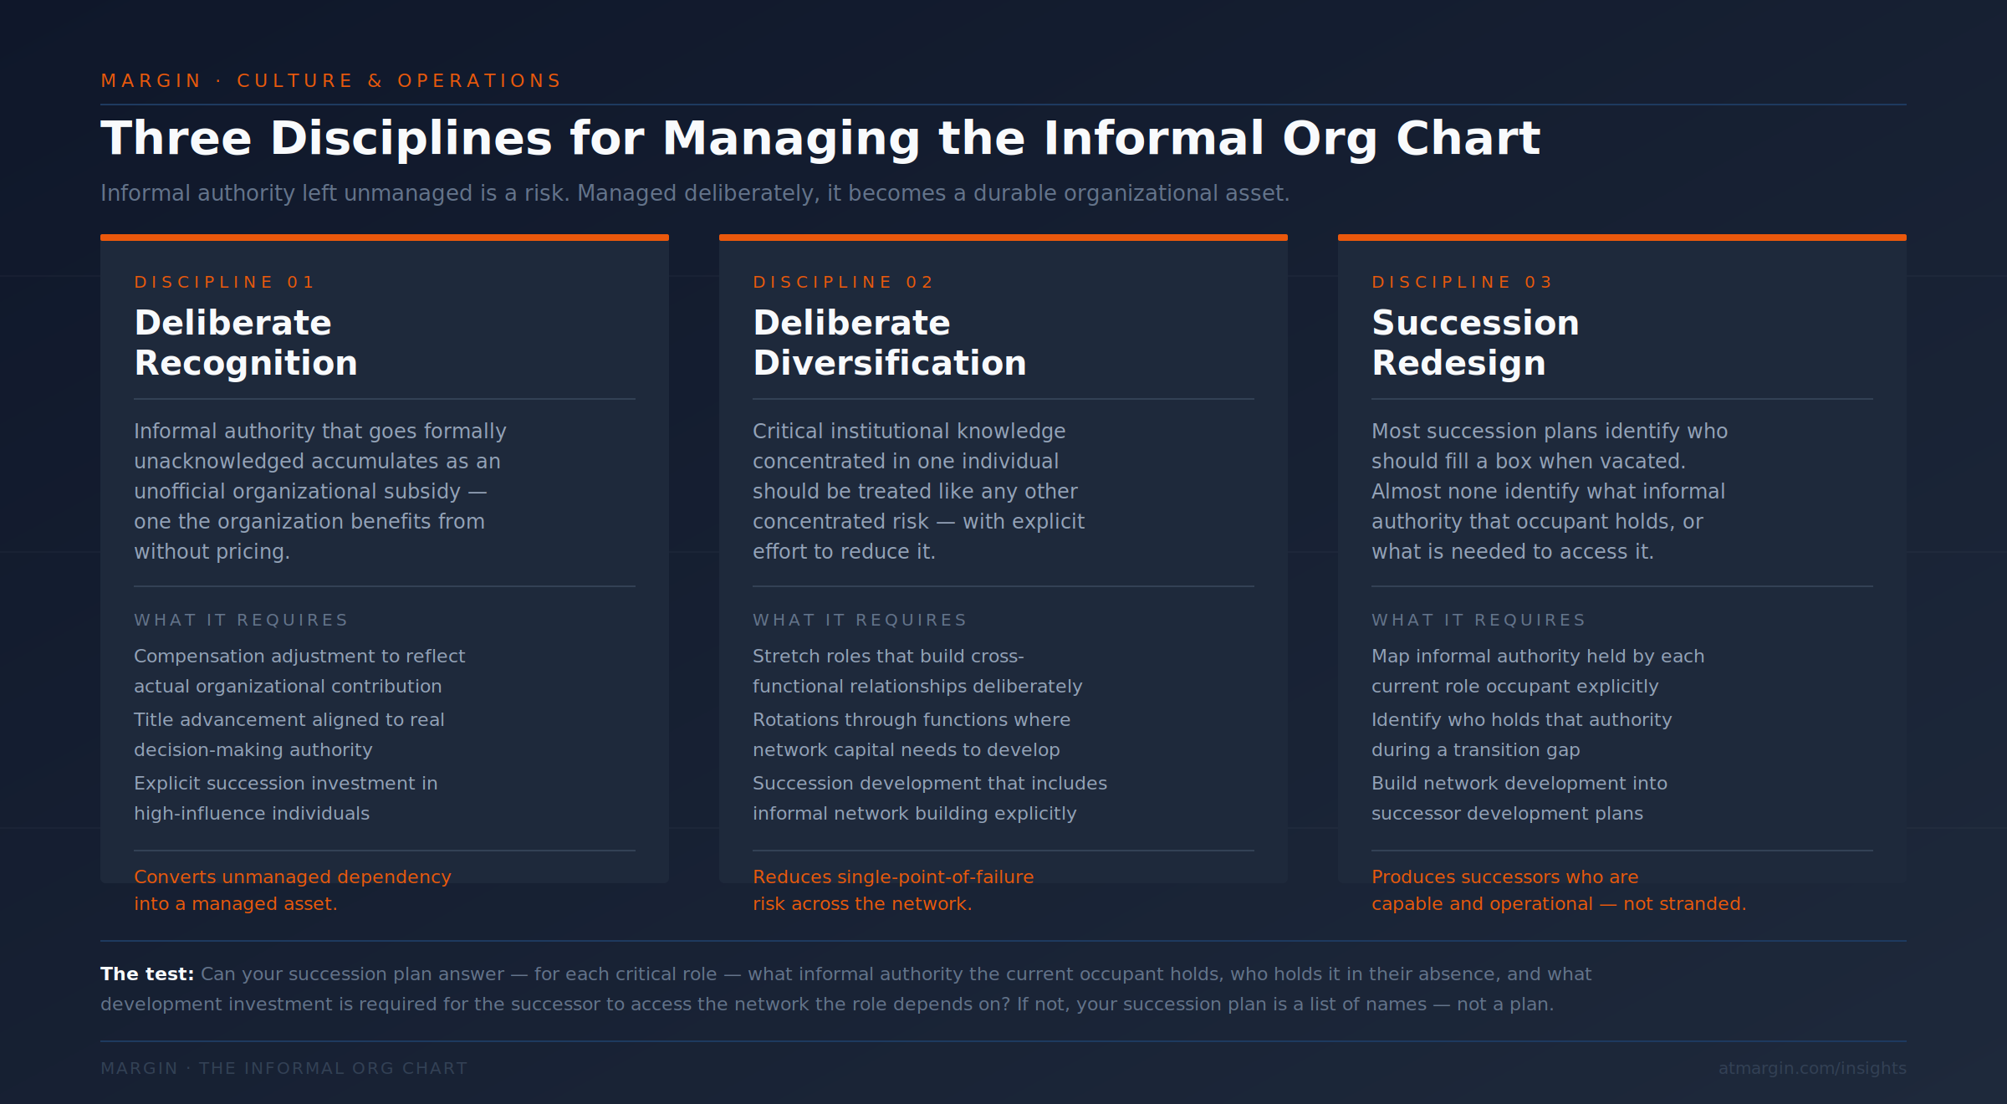
Task: Click the orange accent bar above Deliberate Recognition
Action: click(x=384, y=238)
